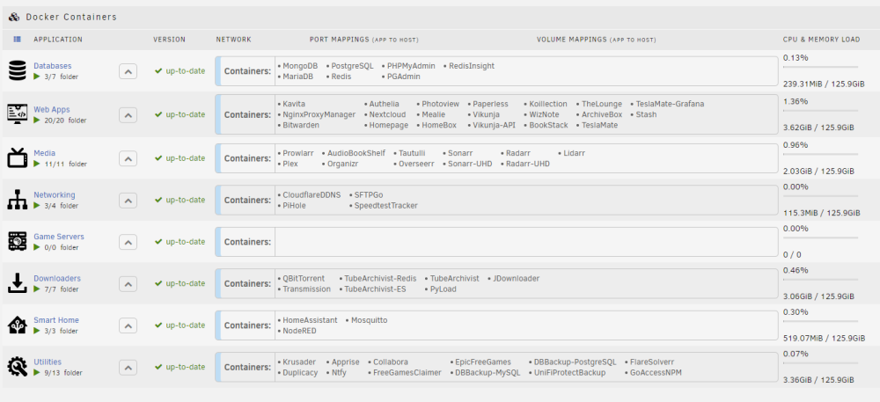Select the QBitTorrent container entry
The width and height of the screenshot is (880, 402).
tap(304, 278)
